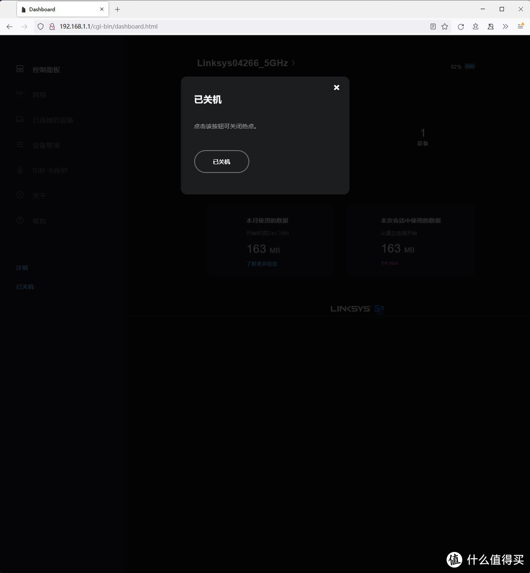The height and width of the screenshot is (573, 530).
Task: Reload the page
Action: click(461, 26)
